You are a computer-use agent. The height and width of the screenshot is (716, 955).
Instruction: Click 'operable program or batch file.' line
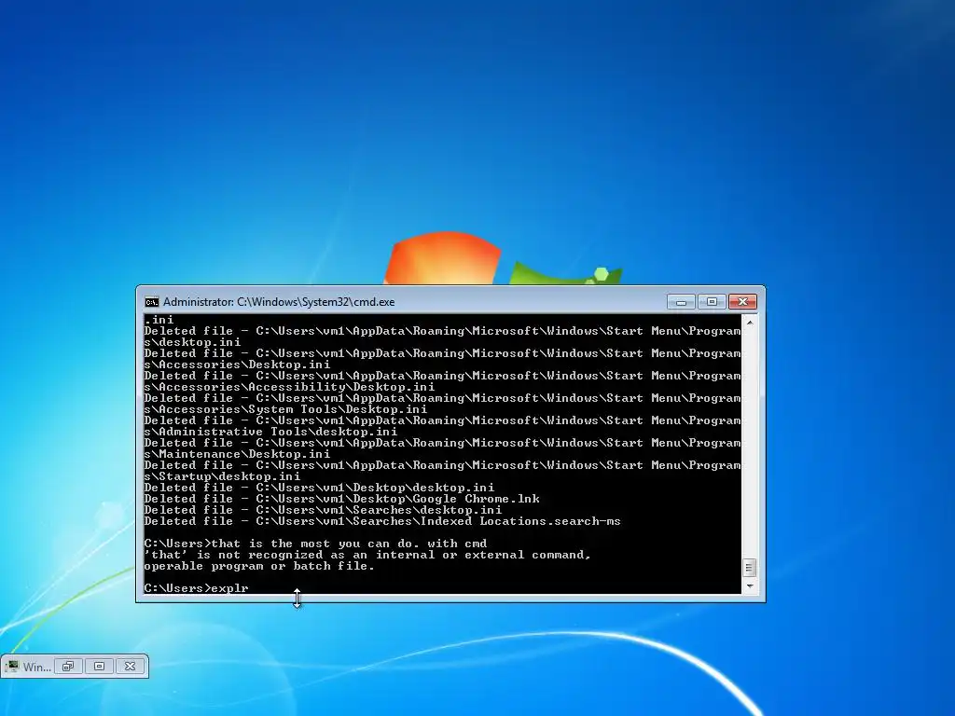pos(259,566)
